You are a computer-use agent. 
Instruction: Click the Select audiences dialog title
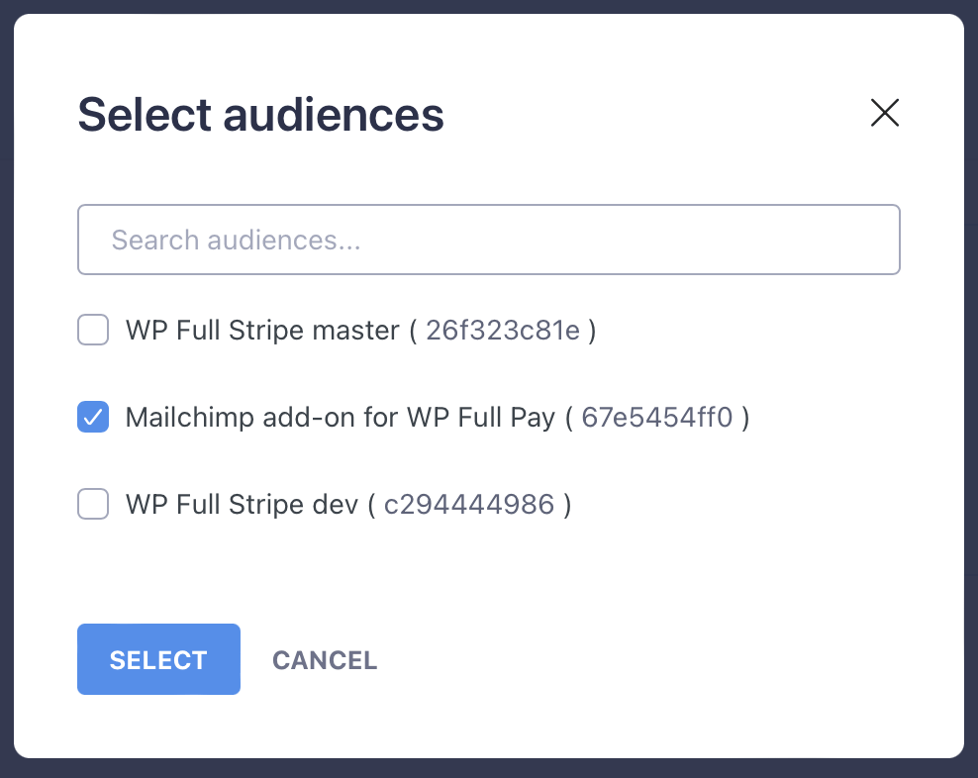point(260,115)
